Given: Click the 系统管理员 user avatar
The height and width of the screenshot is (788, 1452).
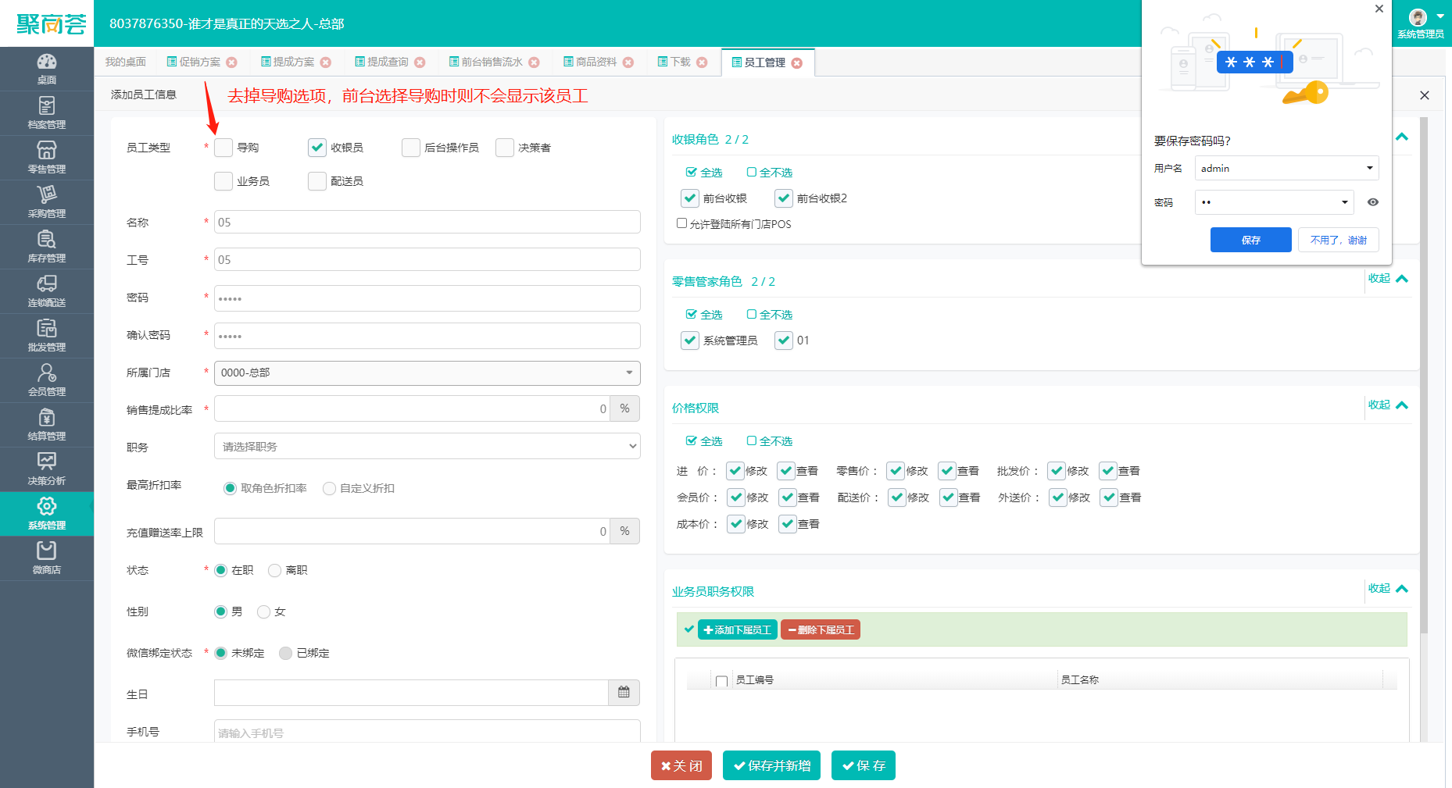Looking at the screenshot, I should (x=1418, y=17).
